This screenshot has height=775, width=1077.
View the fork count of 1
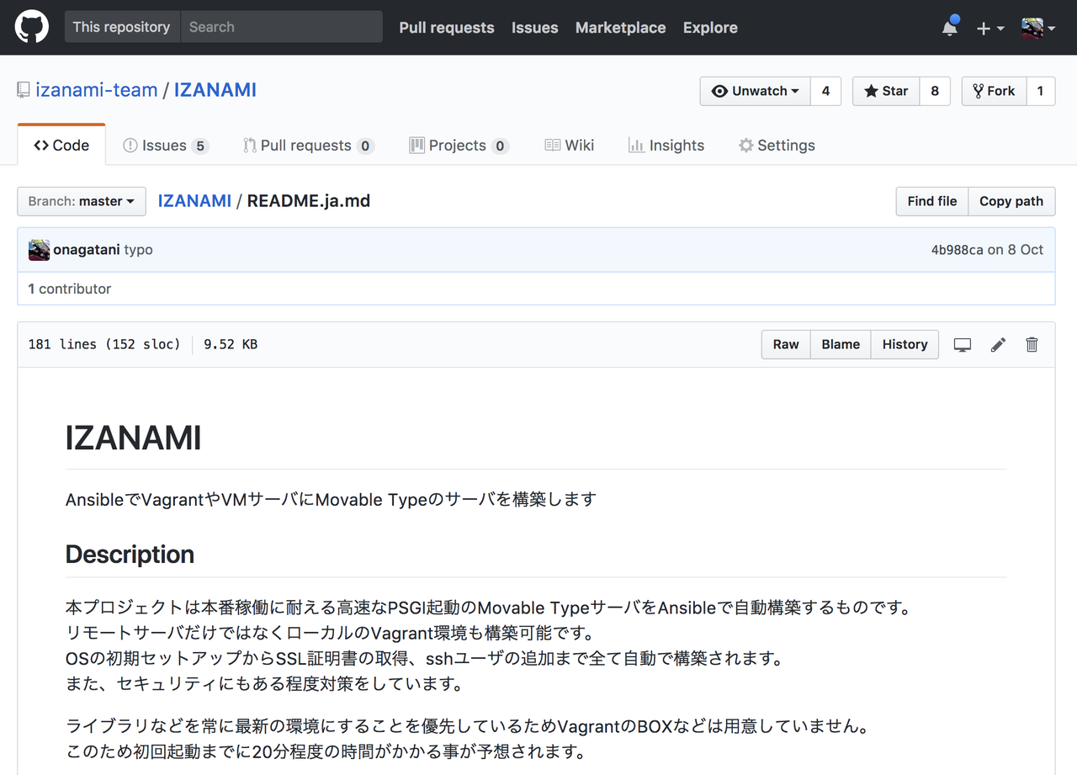[x=1041, y=91]
